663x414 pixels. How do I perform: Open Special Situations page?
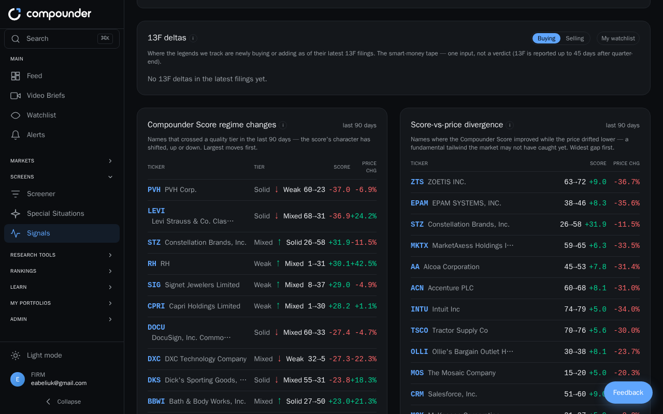(x=62, y=214)
